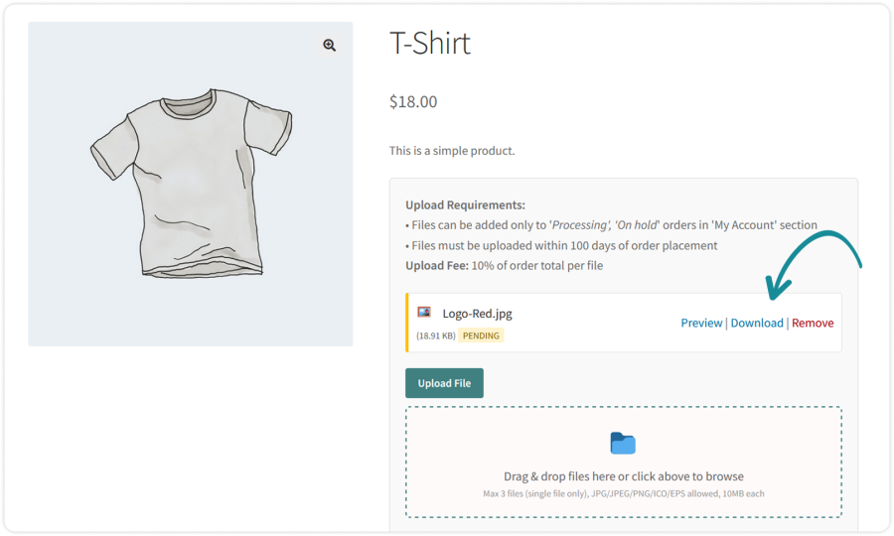Click the drag & drop files text
Image resolution: width=894 pixels, height=536 pixels.
click(x=623, y=476)
